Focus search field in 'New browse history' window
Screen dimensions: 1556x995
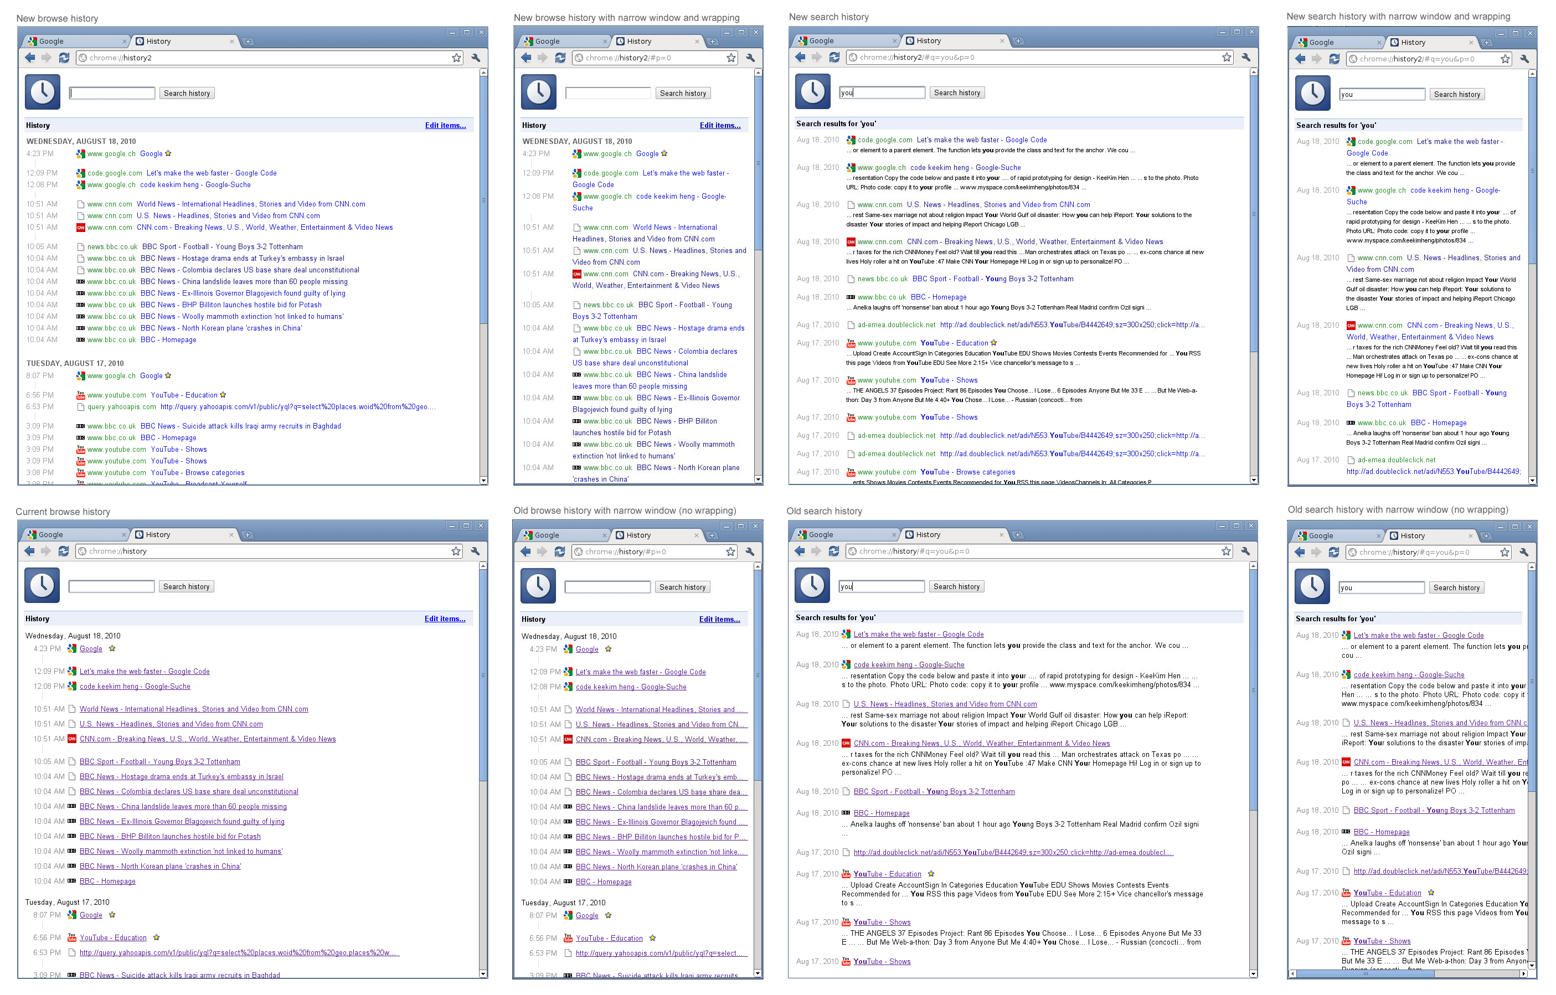[112, 94]
